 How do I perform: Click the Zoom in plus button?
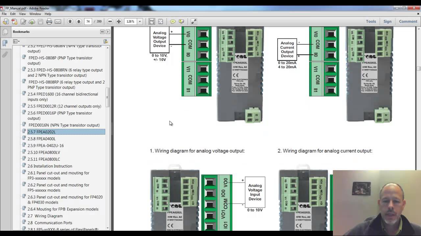pyautogui.click(x=119, y=22)
